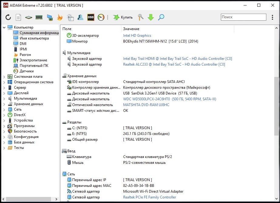Open the Realtek ALC233 audio link
This screenshot has height=203, width=280.
tap(174, 64)
